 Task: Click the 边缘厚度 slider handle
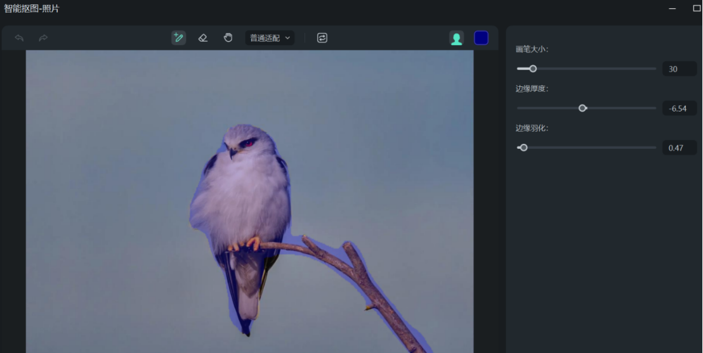pyautogui.click(x=582, y=108)
